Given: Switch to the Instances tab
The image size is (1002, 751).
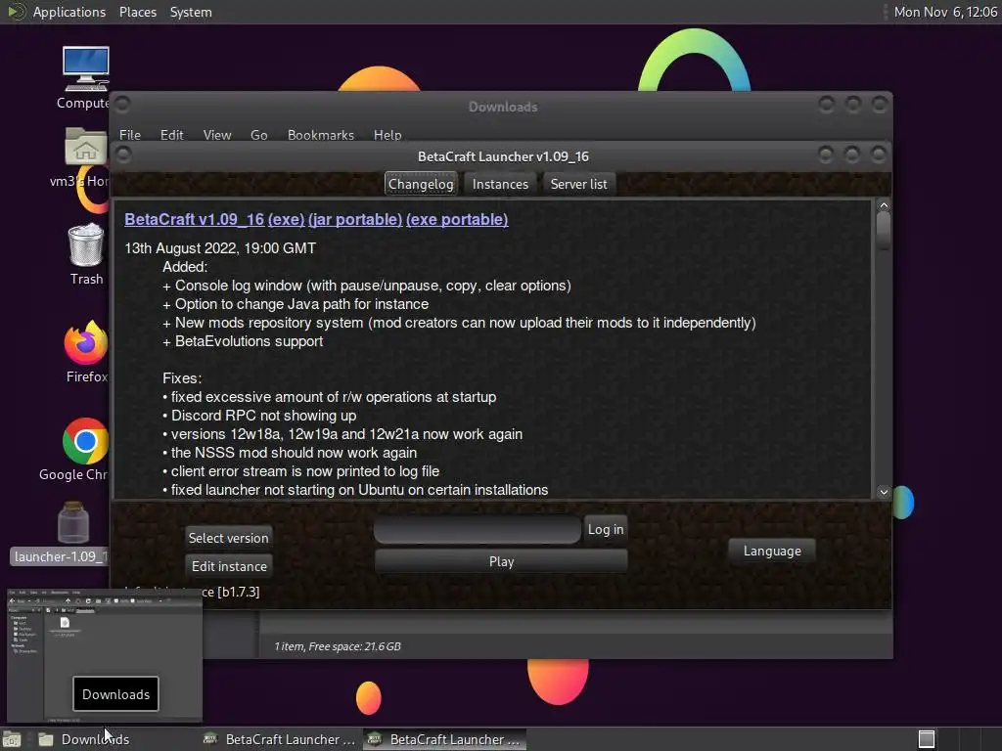Looking at the screenshot, I should point(500,184).
